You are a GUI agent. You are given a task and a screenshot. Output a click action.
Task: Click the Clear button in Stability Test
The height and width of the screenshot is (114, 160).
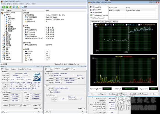(x=113, y=94)
